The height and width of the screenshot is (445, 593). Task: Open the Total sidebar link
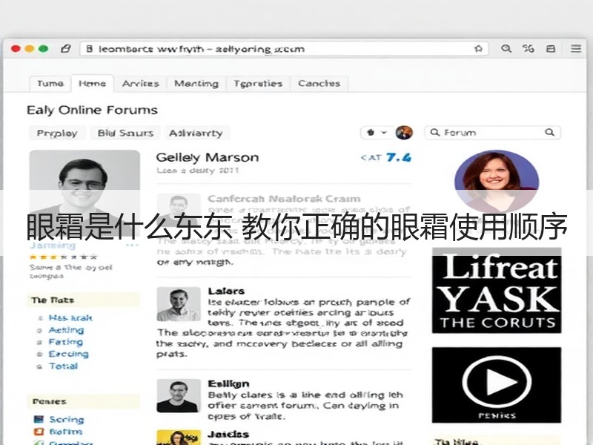click(x=63, y=366)
